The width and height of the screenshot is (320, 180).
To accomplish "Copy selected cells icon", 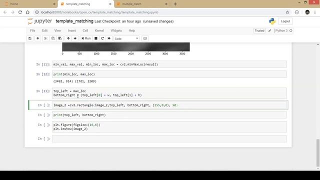I will pyautogui.click(x=53, y=38).
